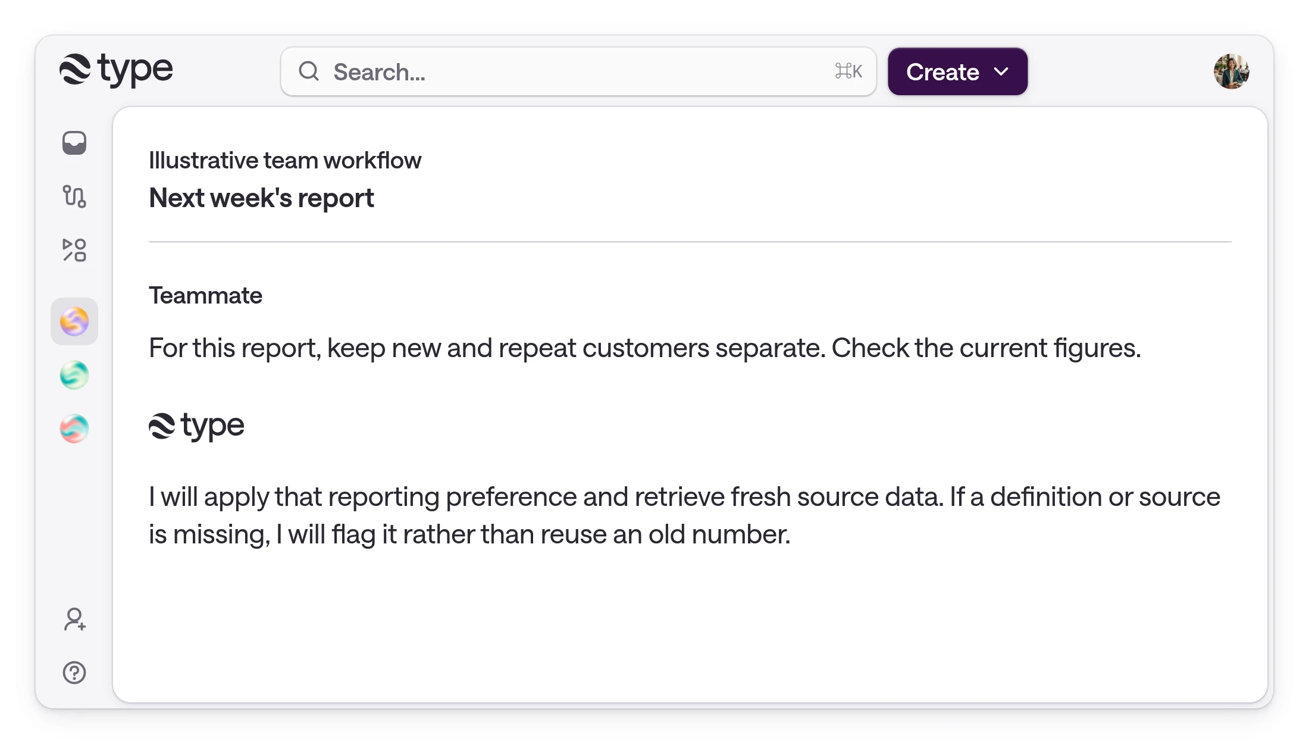Image resolution: width=1309 pixels, height=744 pixels.
Task: Click the Create button label
Action: 942,72
